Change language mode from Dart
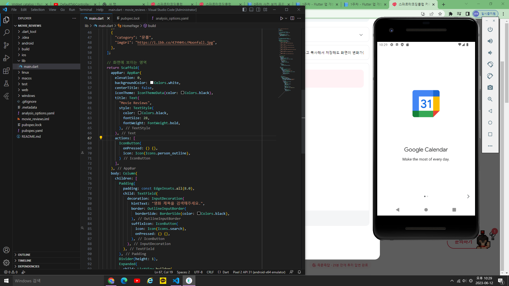 click(x=226, y=272)
